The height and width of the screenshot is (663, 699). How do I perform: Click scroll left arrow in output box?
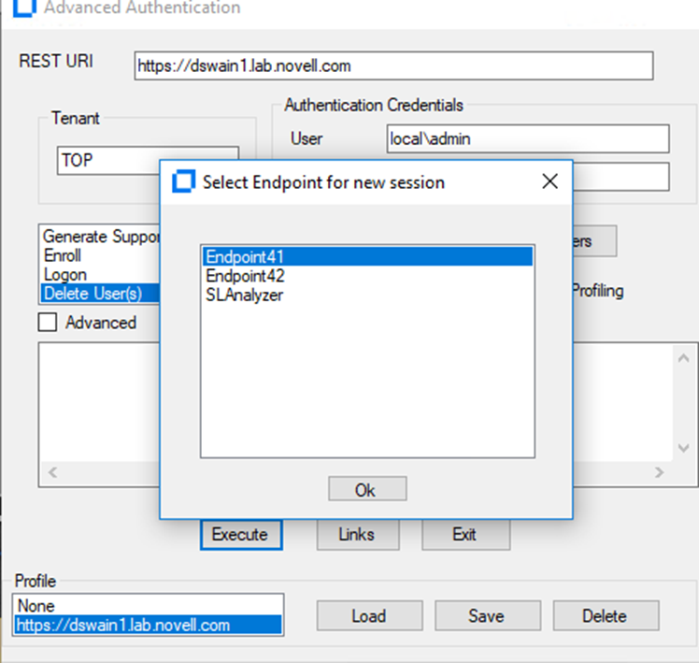pos(52,472)
